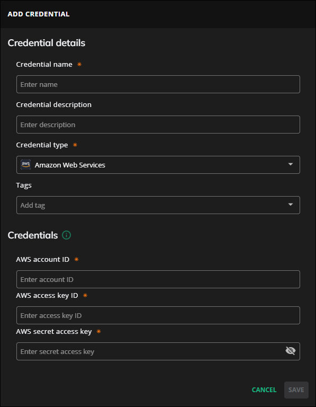This screenshot has width=316, height=407.
Task: Click the AWS account ID required asterisk
Action: (76, 259)
